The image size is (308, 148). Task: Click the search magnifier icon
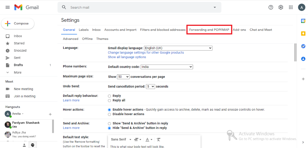pos(64,7)
